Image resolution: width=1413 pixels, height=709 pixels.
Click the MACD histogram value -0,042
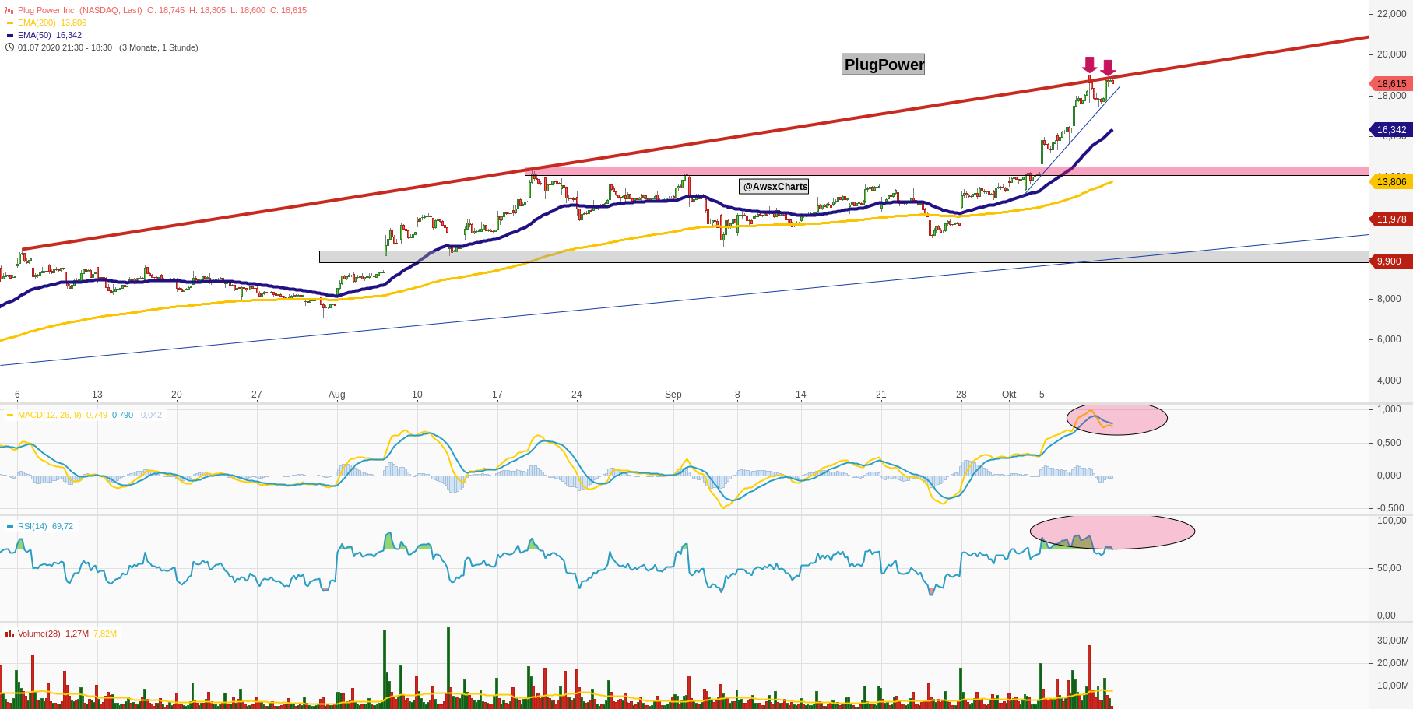(x=150, y=415)
